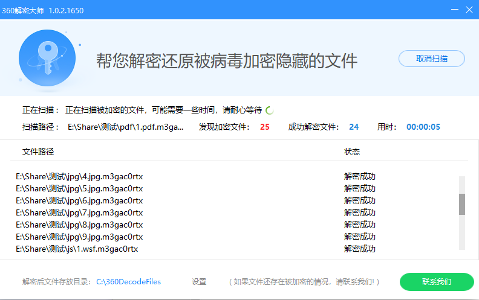This screenshot has height=300, width=479.
Task: Click the file list scrollbar thumb
Action: (x=462, y=204)
